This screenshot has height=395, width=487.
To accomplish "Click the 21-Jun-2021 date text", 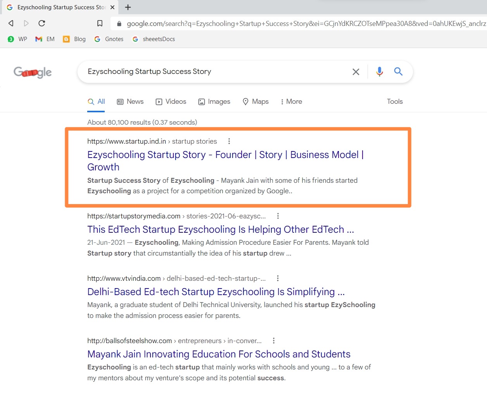I will coord(106,242).
